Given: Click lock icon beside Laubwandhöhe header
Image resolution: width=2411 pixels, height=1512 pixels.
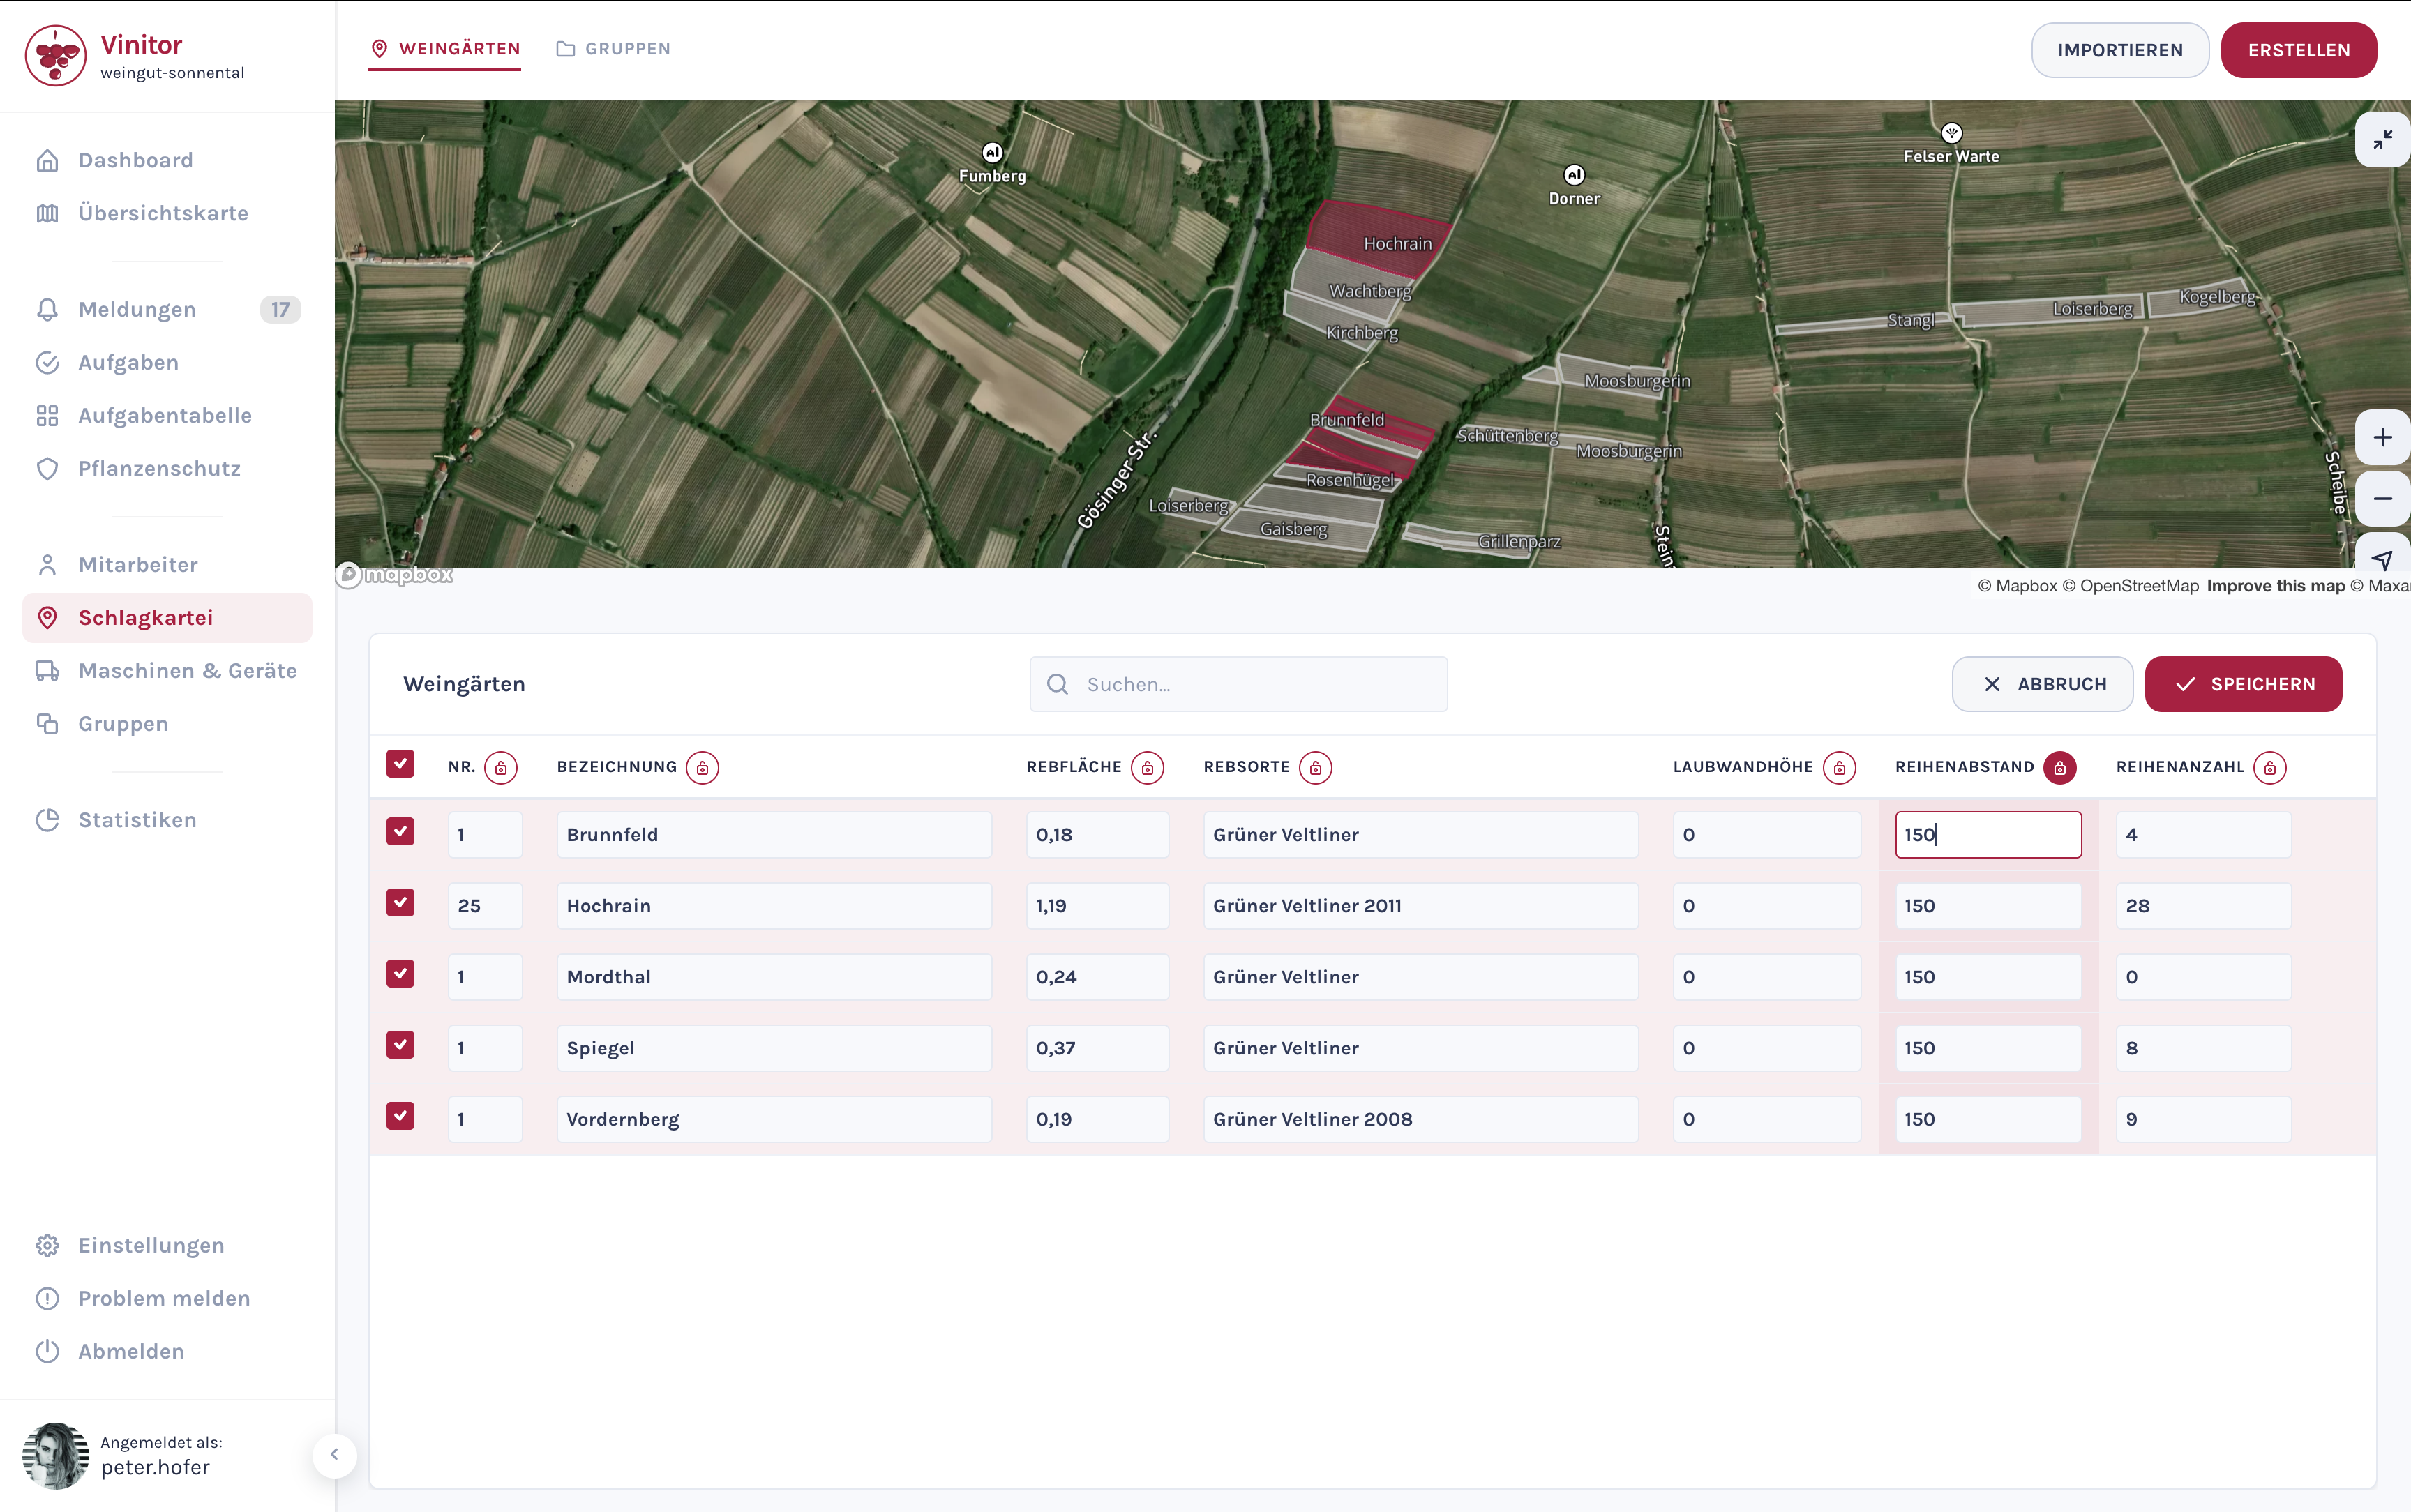Looking at the screenshot, I should tap(1838, 767).
